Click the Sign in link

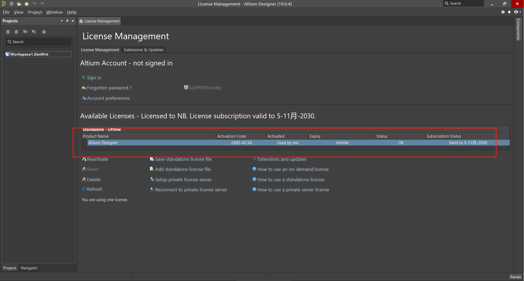94,78
